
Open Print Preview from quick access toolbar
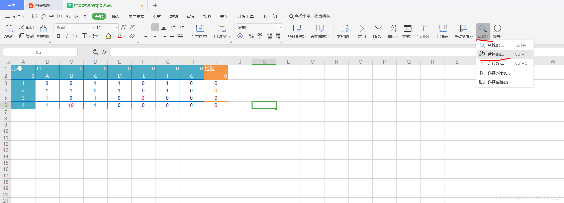tap(60, 16)
